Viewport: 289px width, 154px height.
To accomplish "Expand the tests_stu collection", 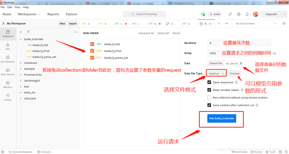I will (21, 93).
